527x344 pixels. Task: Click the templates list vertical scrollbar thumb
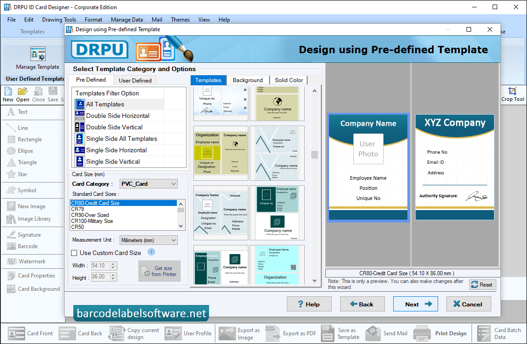[x=314, y=155]
